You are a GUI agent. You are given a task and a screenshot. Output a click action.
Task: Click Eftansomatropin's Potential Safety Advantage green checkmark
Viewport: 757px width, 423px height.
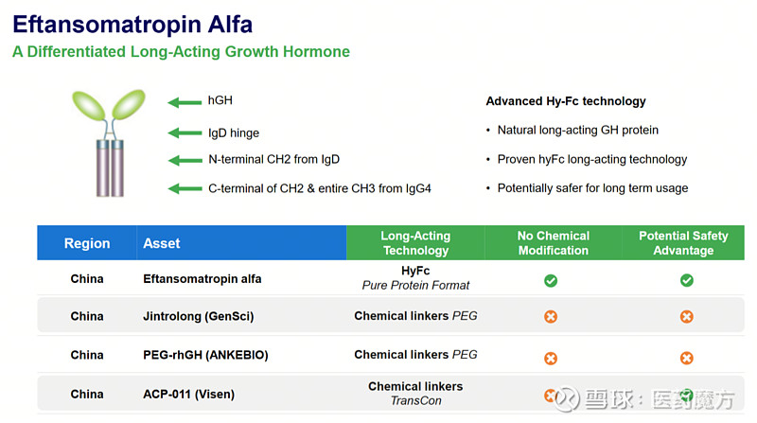[687, 280]
